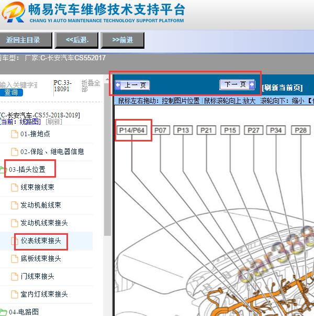Click the 当前：线路图 link
314x316 pixels.
(x=20, y=122)
